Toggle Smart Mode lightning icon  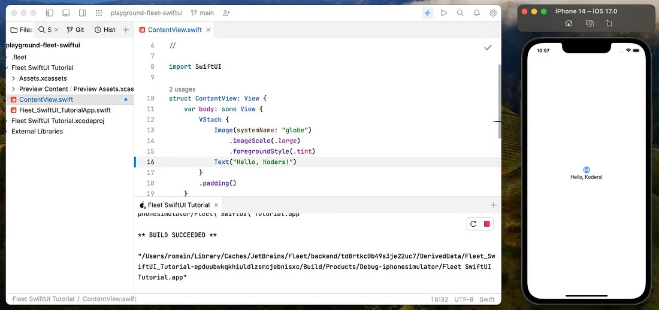427,13
